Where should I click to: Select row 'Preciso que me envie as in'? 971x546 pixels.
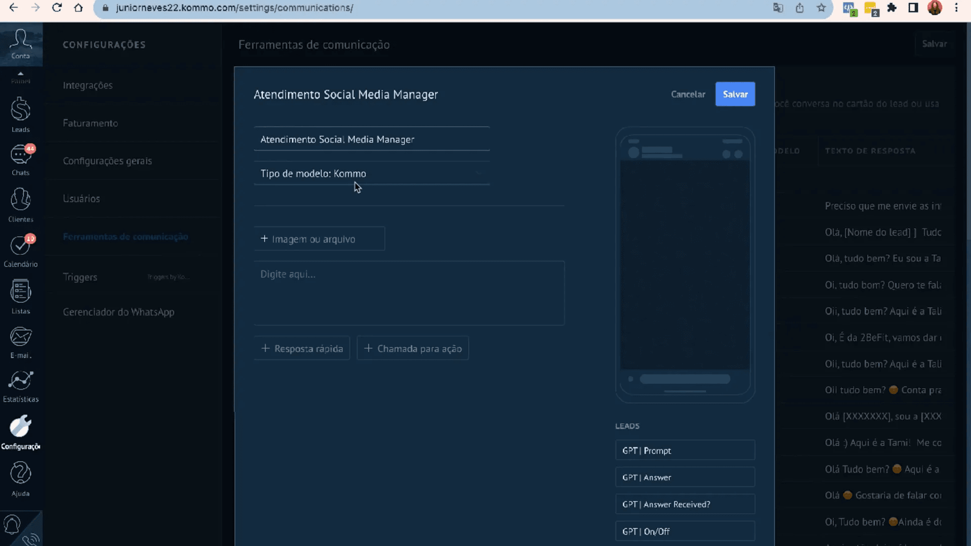(x=883, y=206)
